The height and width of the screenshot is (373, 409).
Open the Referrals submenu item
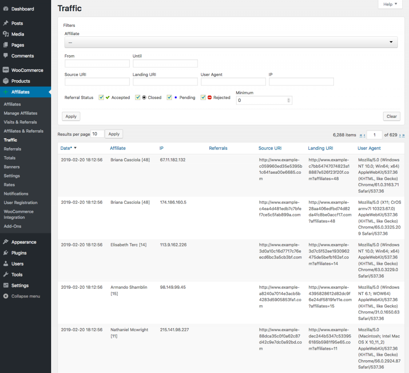click(x=12, y=149)
